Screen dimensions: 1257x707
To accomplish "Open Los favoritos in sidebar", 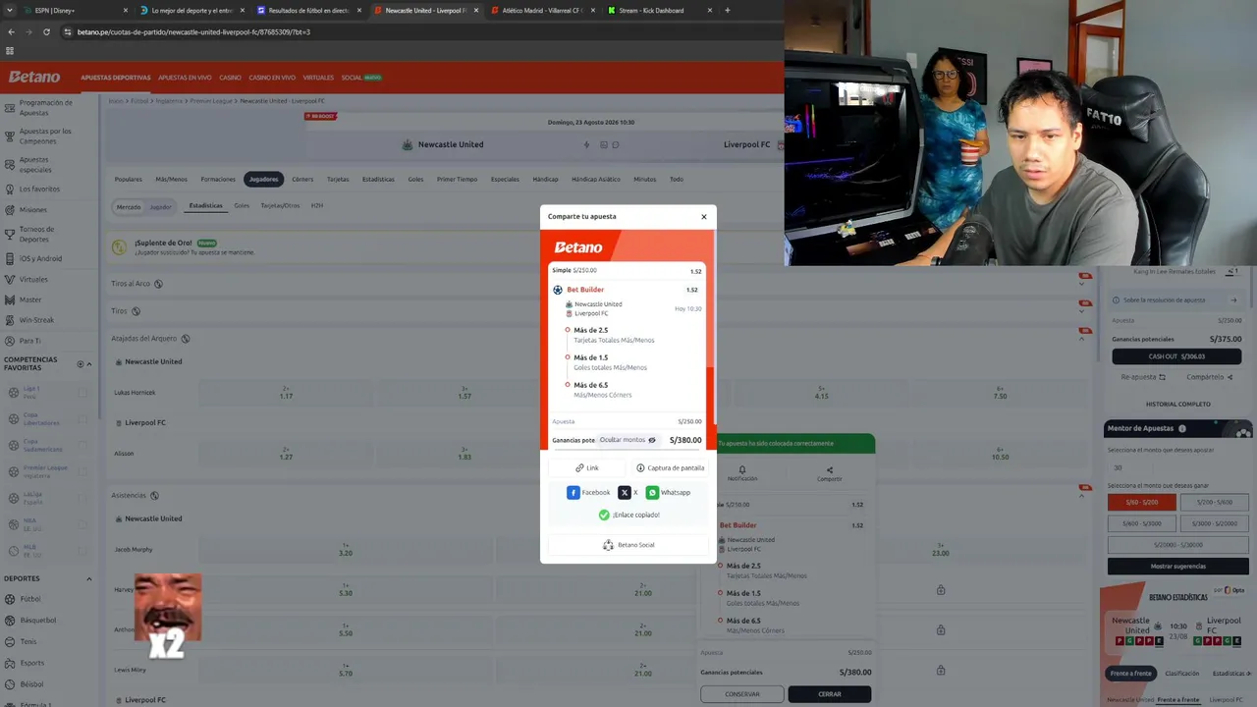I will (x=39, y=189).
